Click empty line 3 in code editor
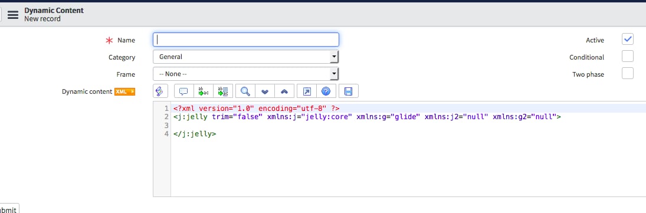Screen dimensions: 646x213 point(408,125)
